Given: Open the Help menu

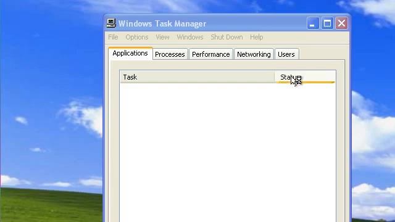Looking at the screenshot, I should [257, 37].
